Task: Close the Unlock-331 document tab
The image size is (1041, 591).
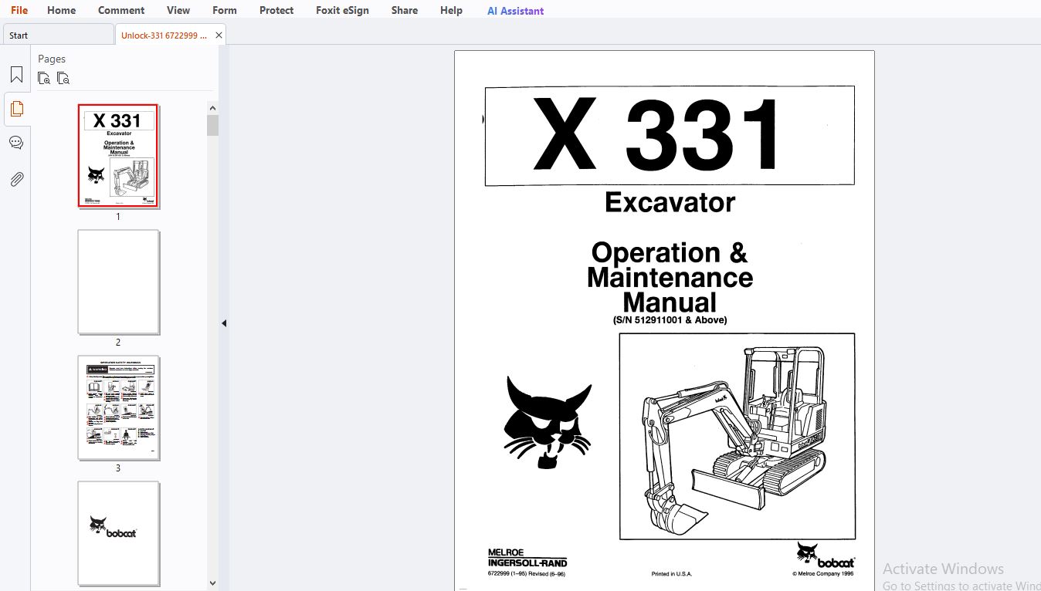Action: coord(219,35)
